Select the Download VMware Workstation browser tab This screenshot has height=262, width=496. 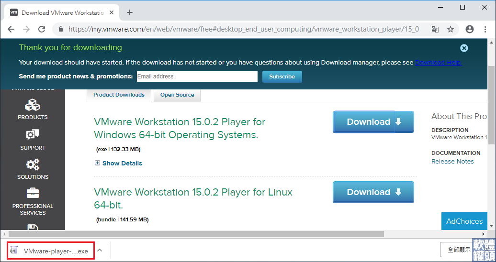point(62,12)
